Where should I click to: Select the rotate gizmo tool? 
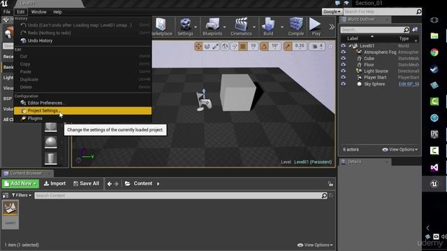click(207, 46)
